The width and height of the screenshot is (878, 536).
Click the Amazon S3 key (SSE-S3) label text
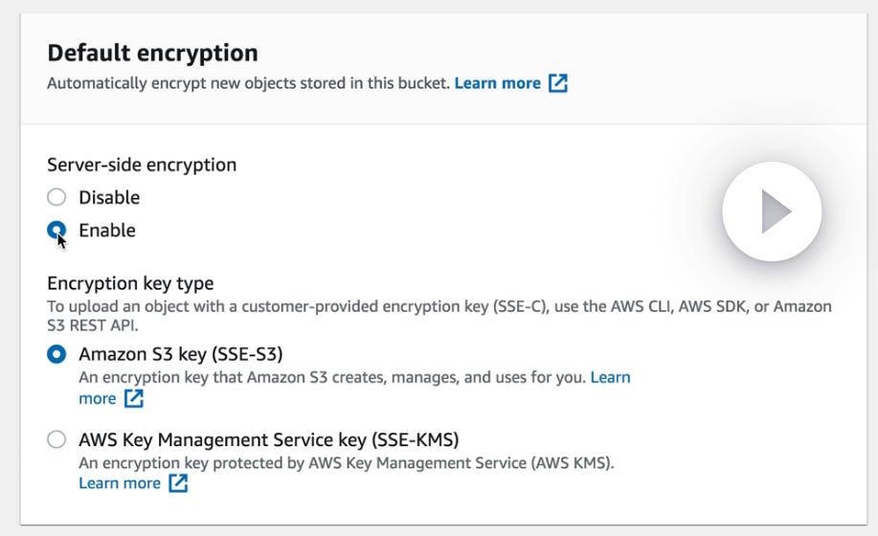coord(180,355)
